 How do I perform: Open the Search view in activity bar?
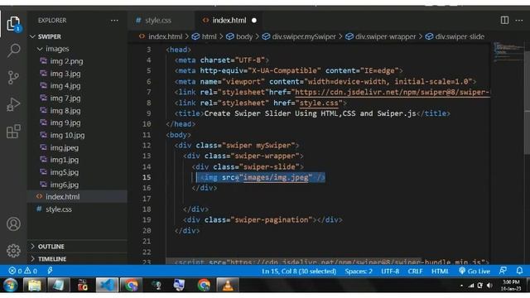pos(13,50)
